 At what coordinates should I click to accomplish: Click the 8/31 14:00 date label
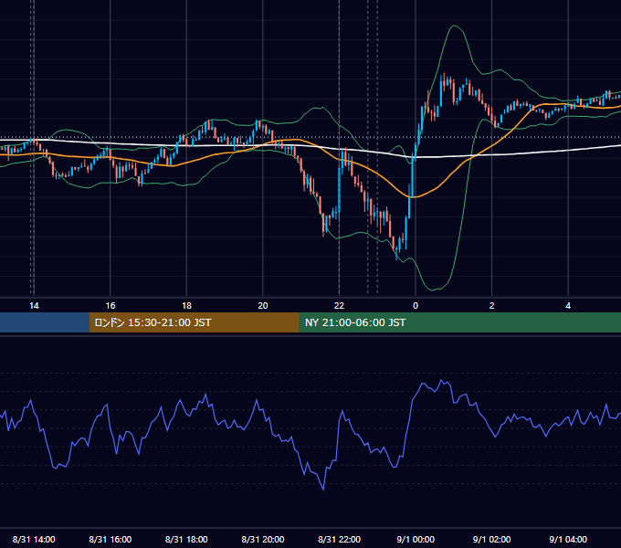point(34,539)
